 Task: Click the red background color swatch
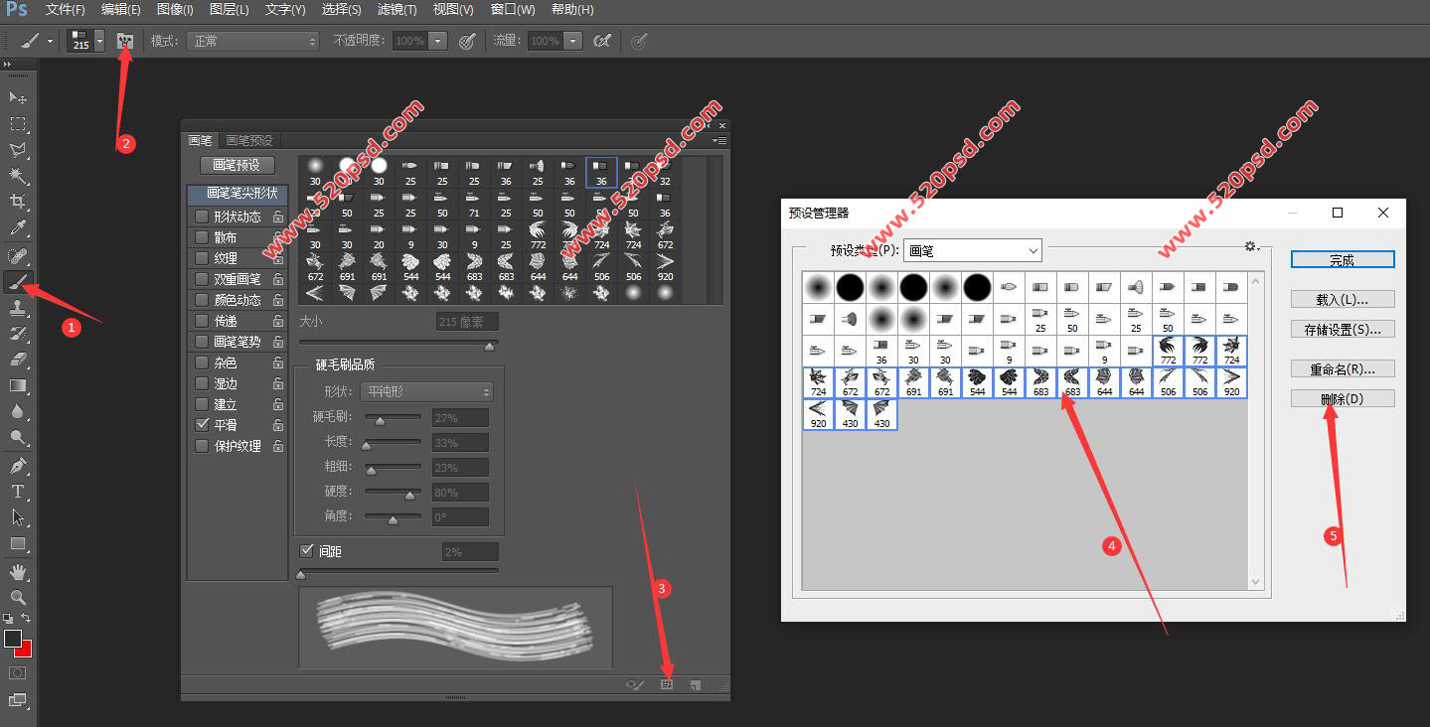click(26, 651)
